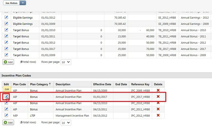The width and height of the screenshot is (212, 127).
Task: Edit the Target Bonus 01/01/2017 row
Action: (x=6, y=49)
